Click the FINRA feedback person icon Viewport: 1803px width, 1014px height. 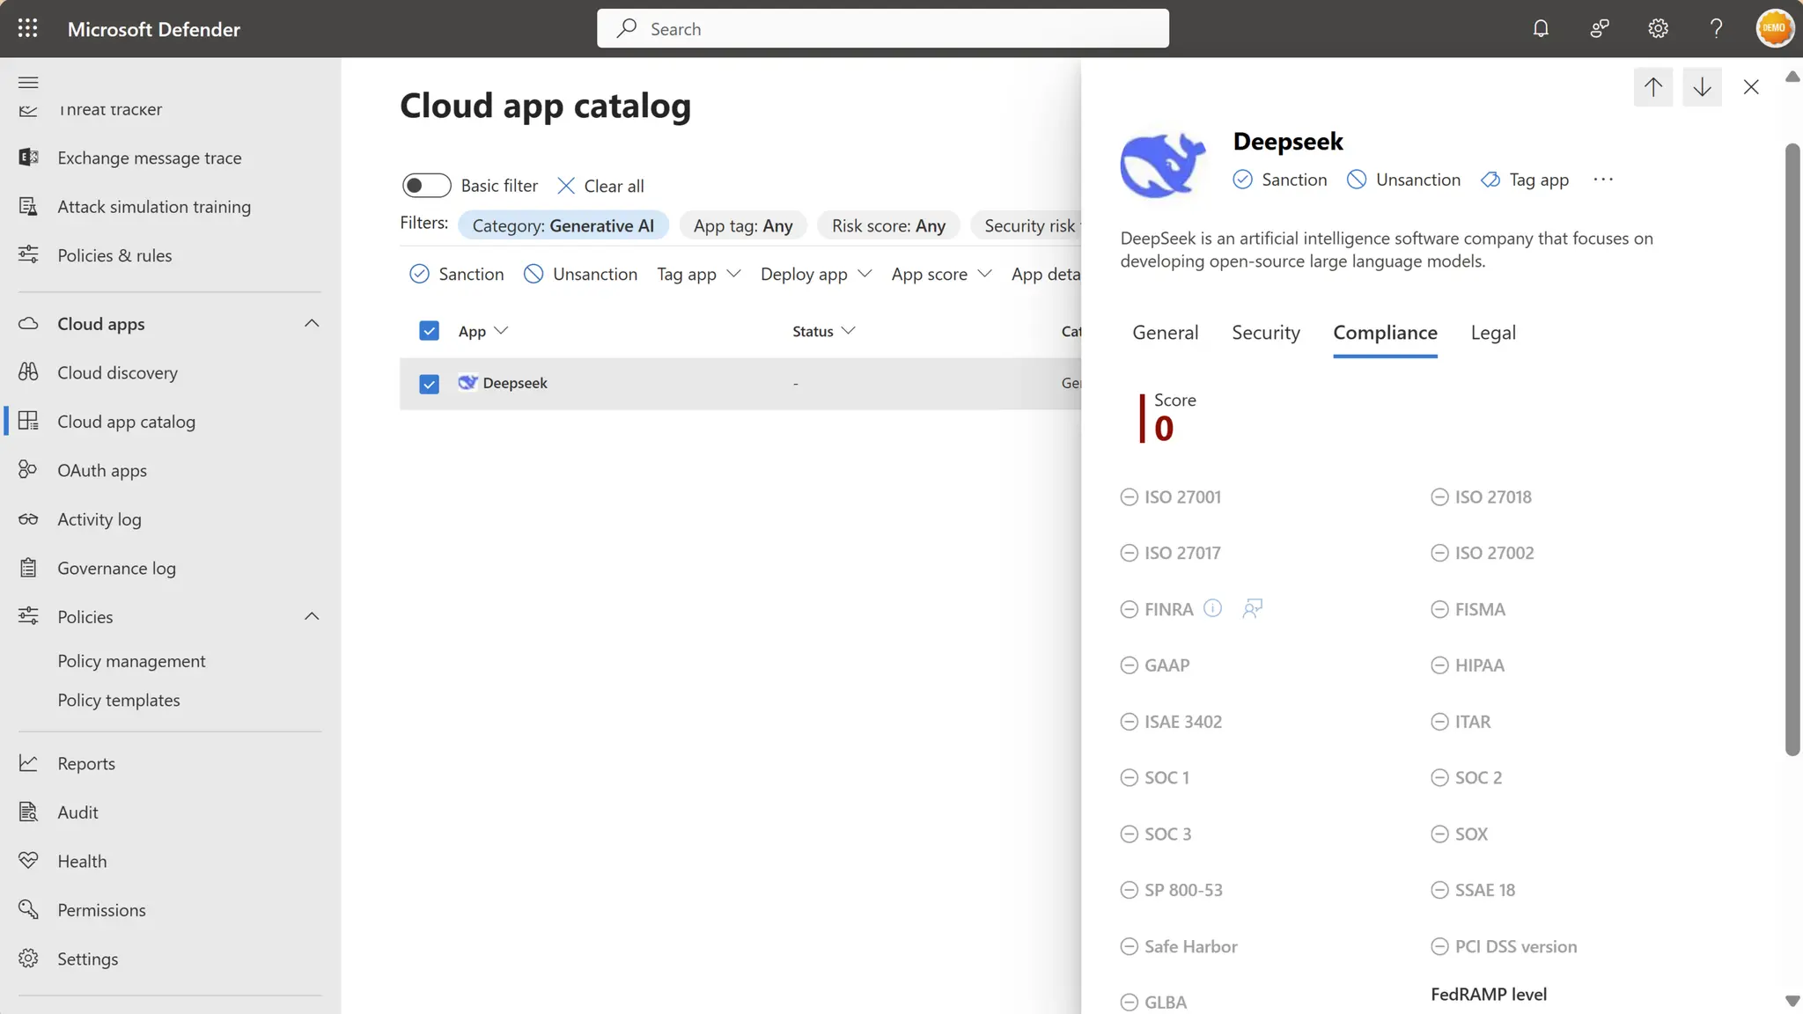click(x=1252, y=608)
